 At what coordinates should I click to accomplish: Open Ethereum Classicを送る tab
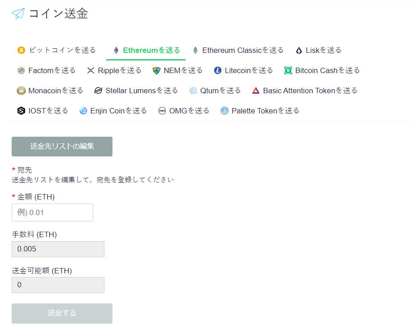(238, 50)
